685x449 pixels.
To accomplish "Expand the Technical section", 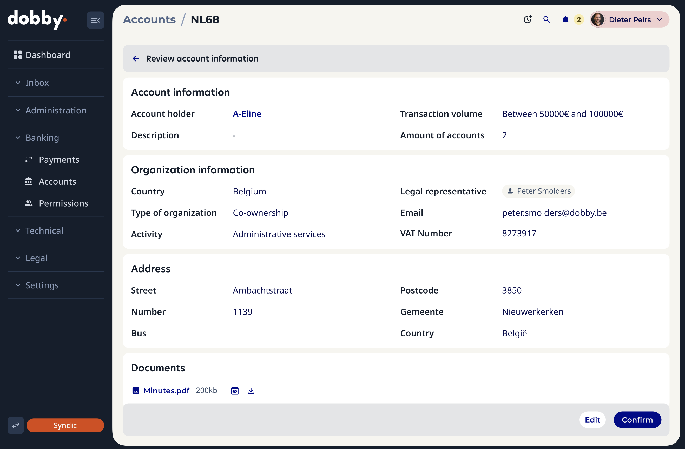I will (44, 230).
